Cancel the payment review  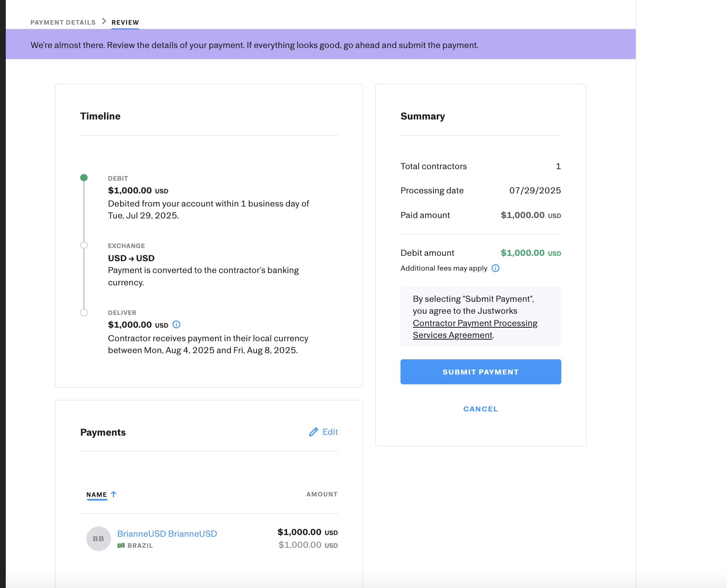tap(480, 409)
